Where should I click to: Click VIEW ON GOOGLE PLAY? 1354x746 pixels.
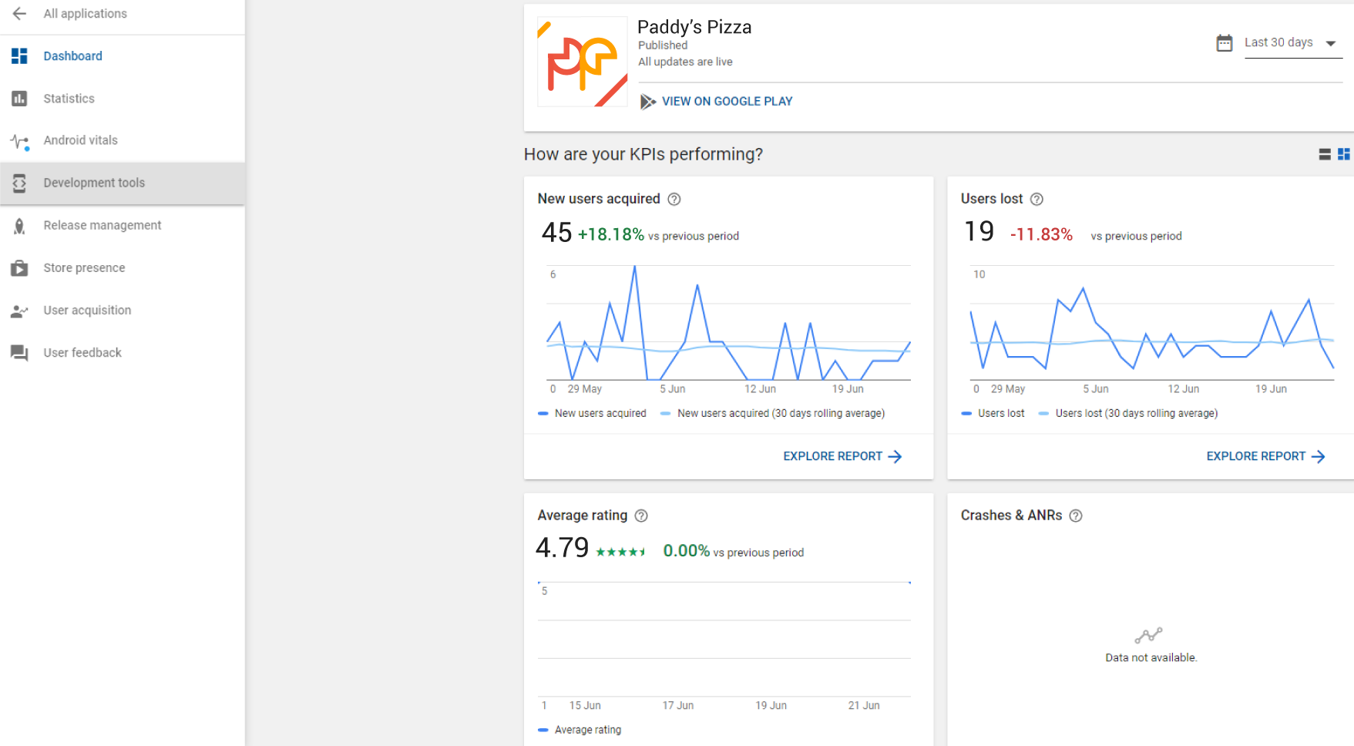click(727, 101)
